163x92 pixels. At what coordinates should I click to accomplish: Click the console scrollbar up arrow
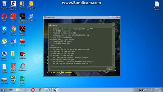[x=113, y=29]
